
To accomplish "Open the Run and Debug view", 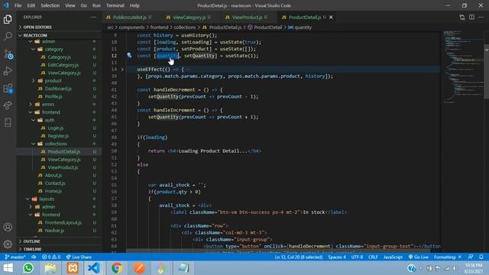I will click(8, 71).
